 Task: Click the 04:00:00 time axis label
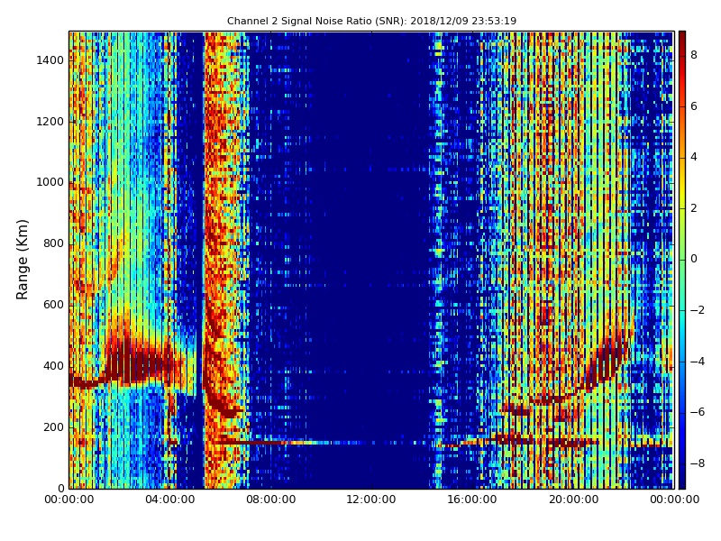click(x=169, y=500)
